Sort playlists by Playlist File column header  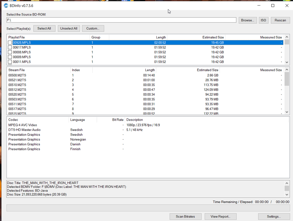click(x=48, y=37)
